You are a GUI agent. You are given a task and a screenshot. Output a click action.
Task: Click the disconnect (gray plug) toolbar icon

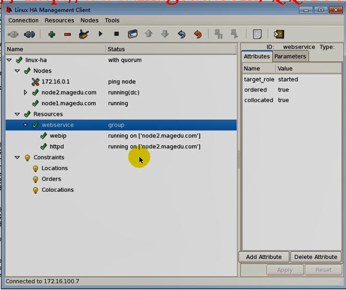pyautogui.click(x=13, y=34)
